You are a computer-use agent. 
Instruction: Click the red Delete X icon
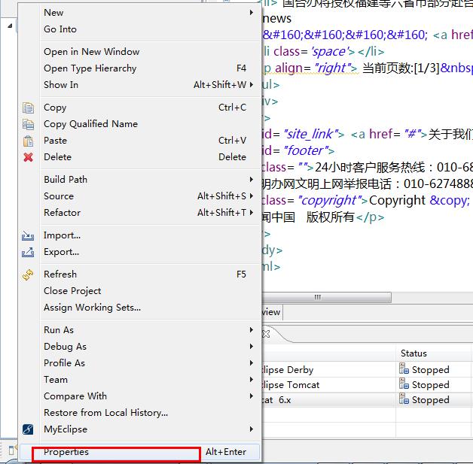point(29,157)
